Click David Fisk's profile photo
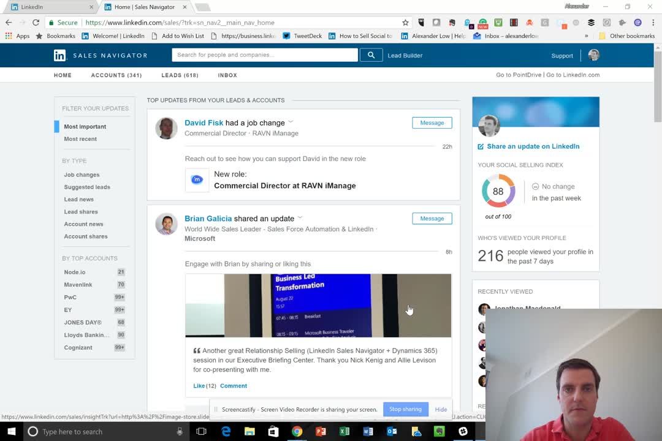 coord(166,128)
